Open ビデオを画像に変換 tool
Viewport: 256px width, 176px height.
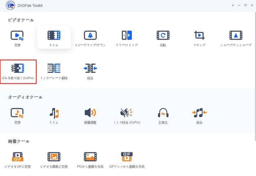pos(54,157)
